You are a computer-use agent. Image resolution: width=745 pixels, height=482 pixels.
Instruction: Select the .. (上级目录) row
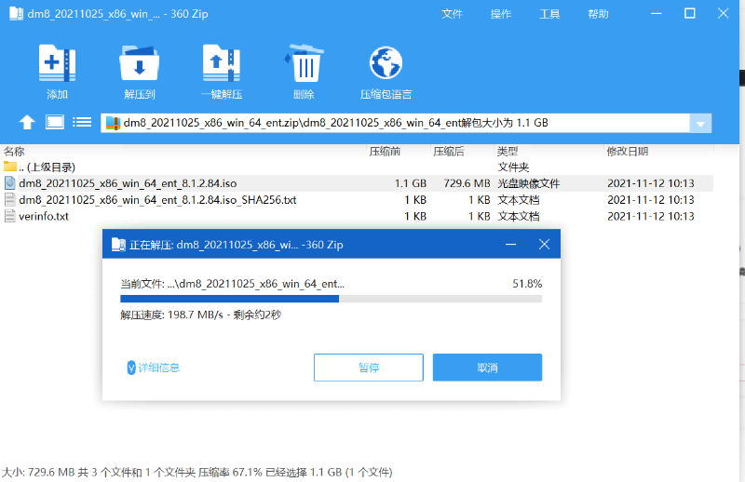pos(357,167)
